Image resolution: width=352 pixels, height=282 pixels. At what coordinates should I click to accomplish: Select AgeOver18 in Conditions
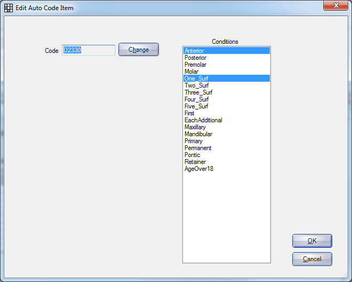[x=227, y=169]
